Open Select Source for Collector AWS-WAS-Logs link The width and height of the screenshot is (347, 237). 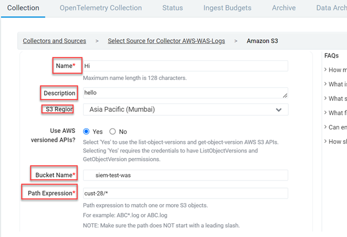167,41
